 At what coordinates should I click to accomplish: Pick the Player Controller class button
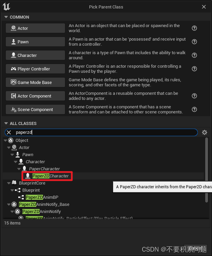point(35,69)
